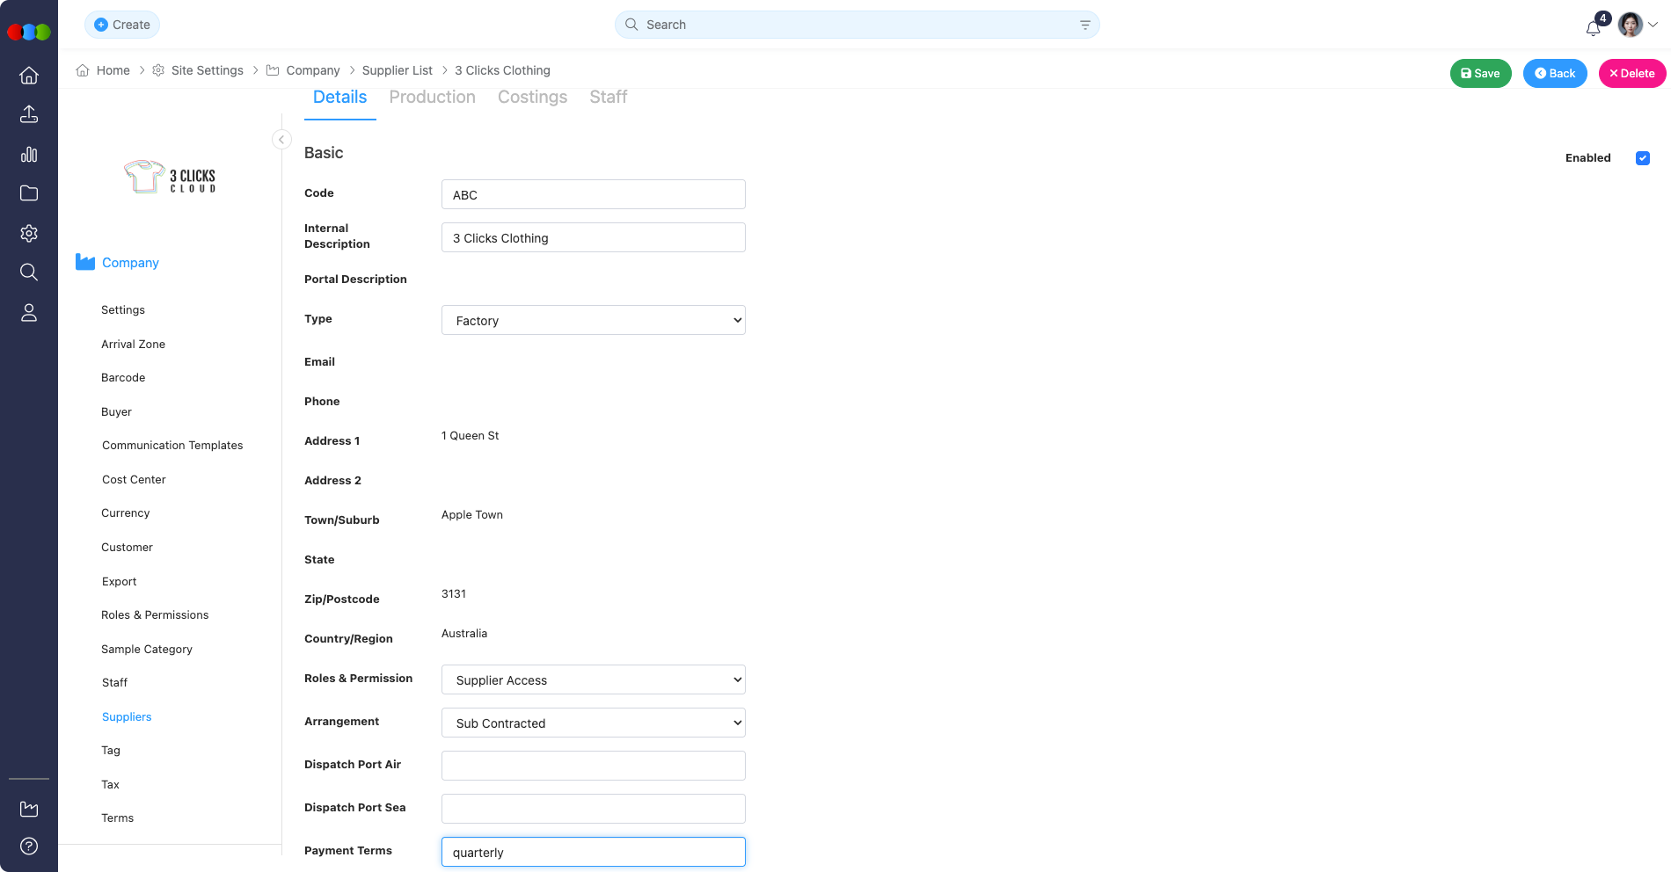Click the user profile sidebar icon

point(29,312)
